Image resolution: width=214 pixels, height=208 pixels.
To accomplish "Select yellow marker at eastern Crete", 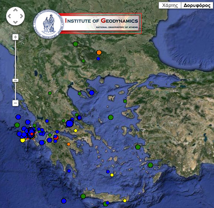I will 125,201.
